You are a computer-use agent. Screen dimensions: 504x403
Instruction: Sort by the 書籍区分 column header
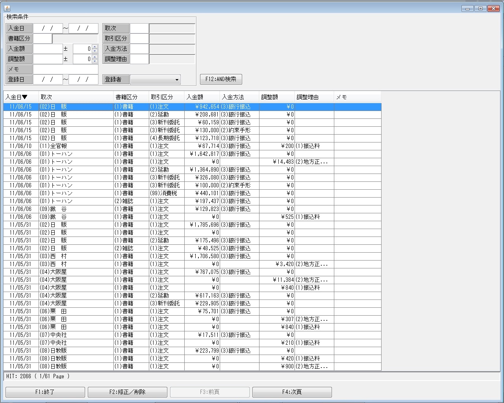click(x=131, y=97)
